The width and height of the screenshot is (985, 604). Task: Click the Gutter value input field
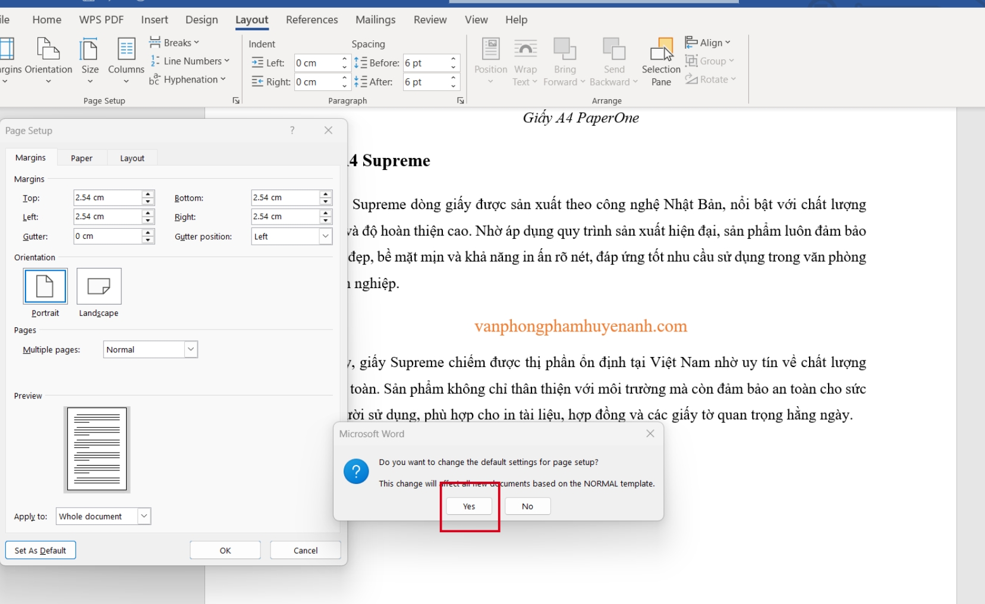108,236
